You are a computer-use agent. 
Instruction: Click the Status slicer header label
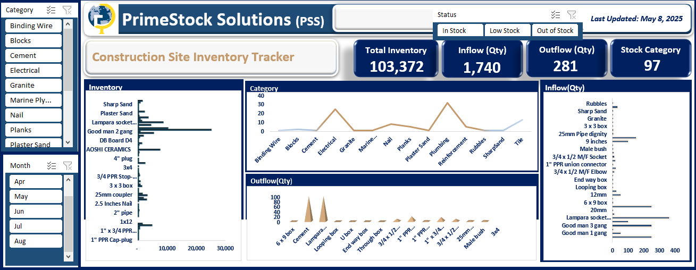point(447,15)
